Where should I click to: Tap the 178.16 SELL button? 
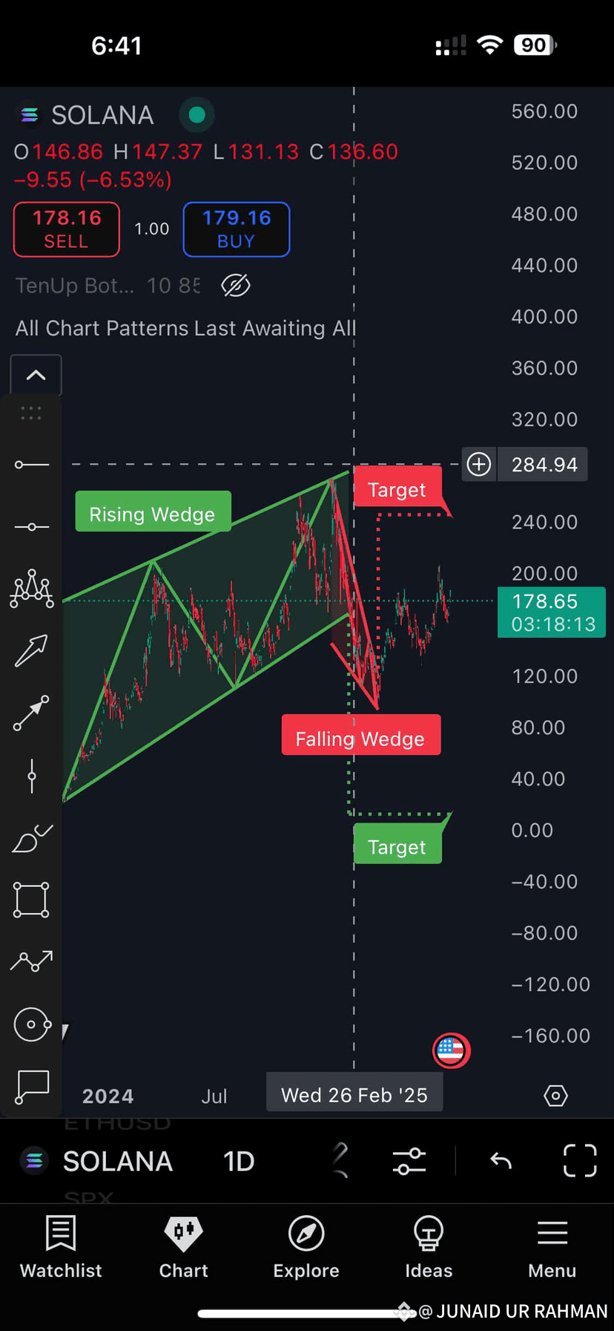(x=67, y=229)
